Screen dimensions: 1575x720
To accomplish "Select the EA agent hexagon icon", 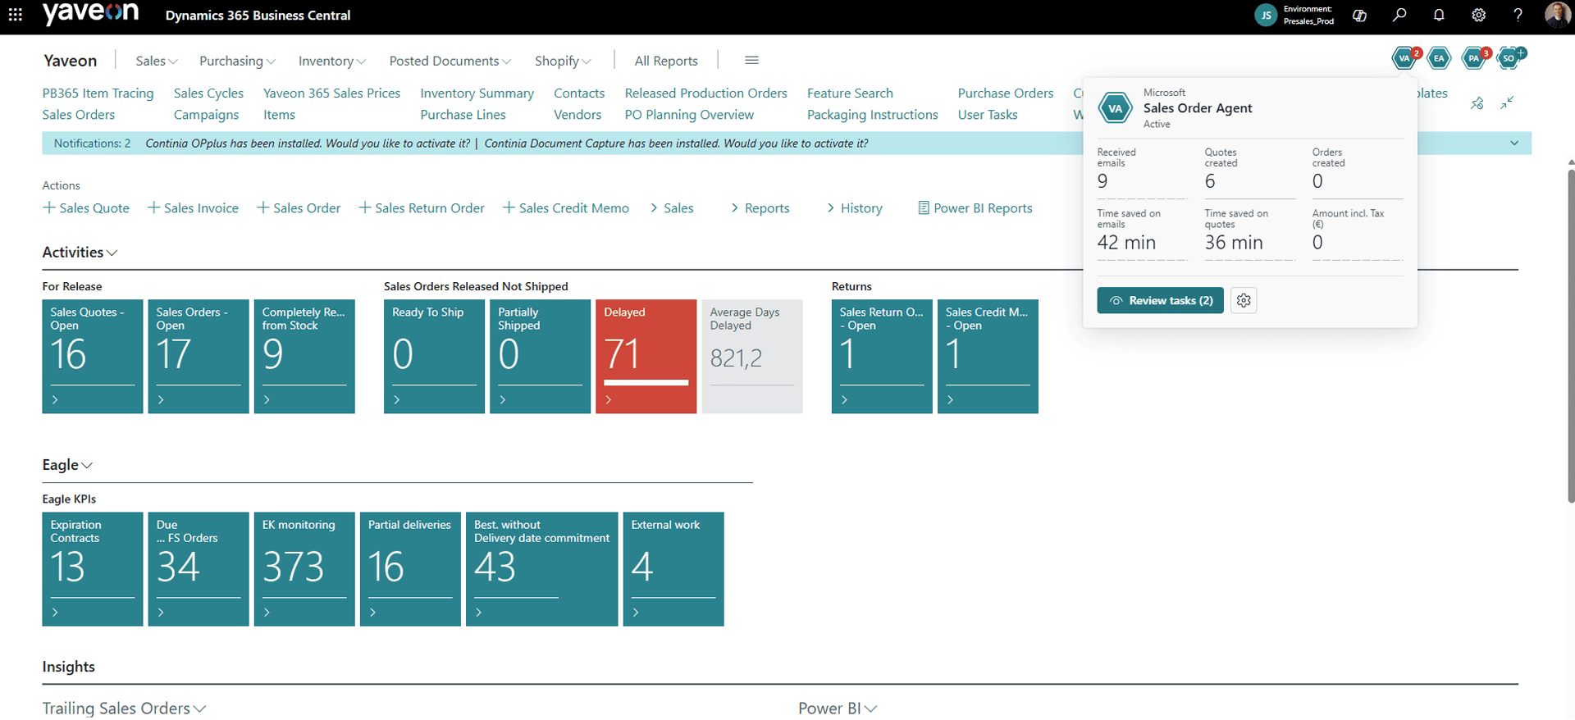I will point(1439,58).
